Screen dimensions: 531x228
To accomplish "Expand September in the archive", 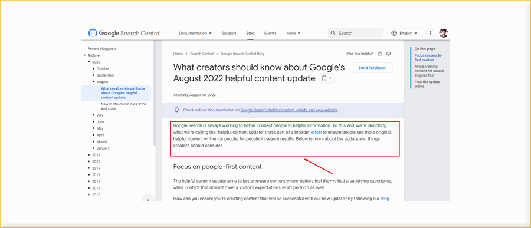I will click(x=93, y=75).
